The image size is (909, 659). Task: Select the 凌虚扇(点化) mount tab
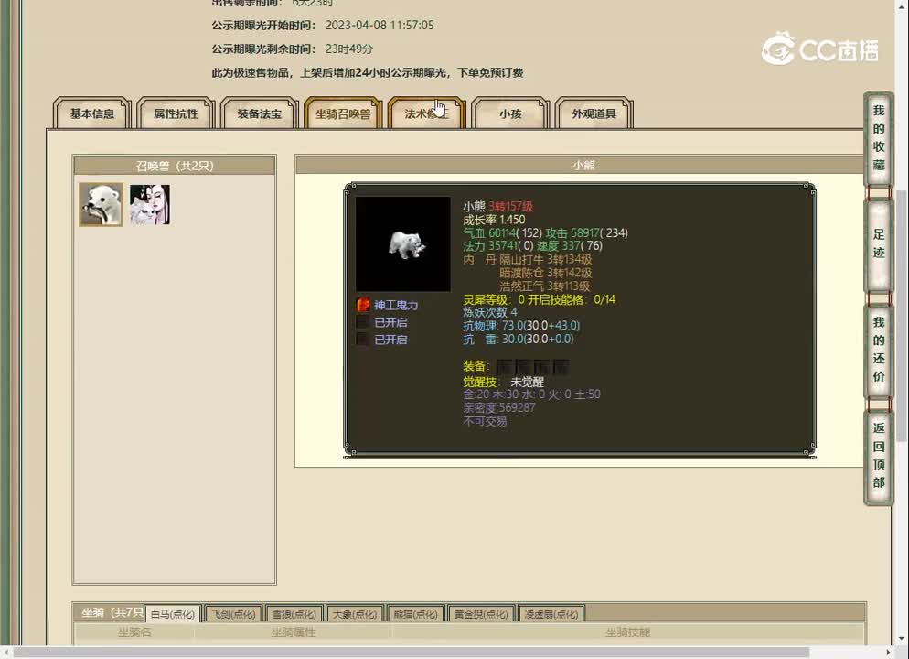[x=551, y=614]
